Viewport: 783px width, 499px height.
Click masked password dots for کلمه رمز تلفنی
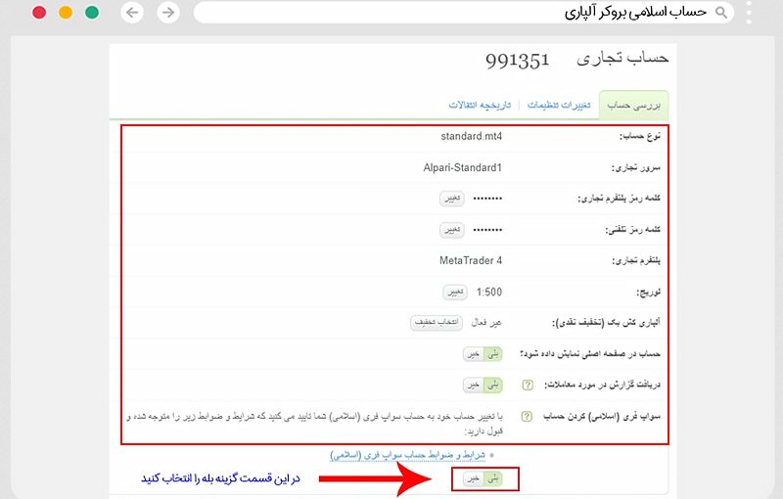487,230
